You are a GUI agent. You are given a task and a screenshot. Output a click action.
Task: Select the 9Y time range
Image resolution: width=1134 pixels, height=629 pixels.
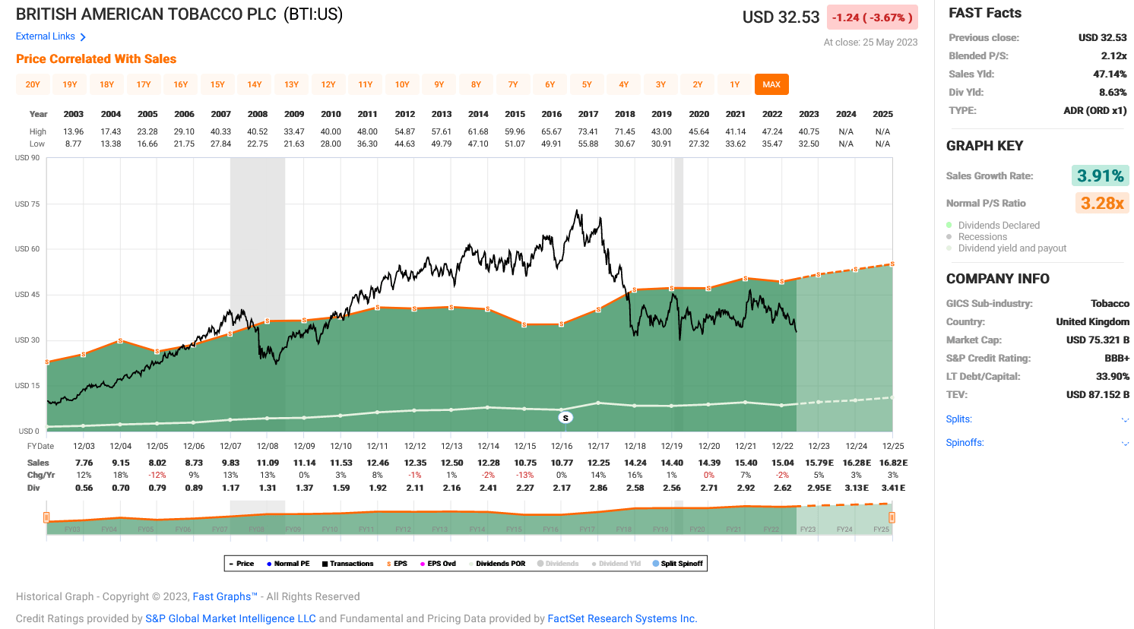click(x=439, y=84)
